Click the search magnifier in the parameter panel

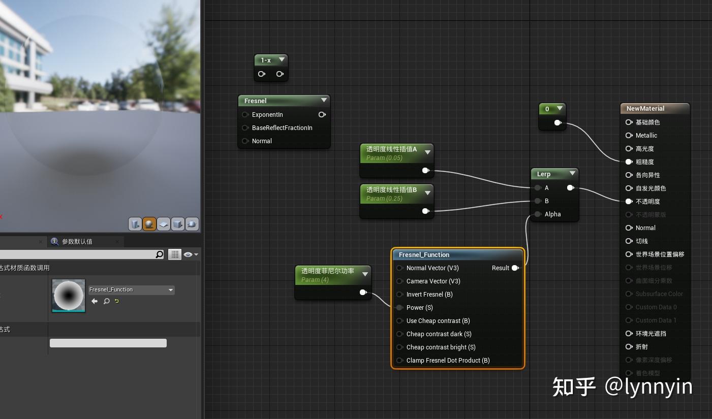pos(159,254)
